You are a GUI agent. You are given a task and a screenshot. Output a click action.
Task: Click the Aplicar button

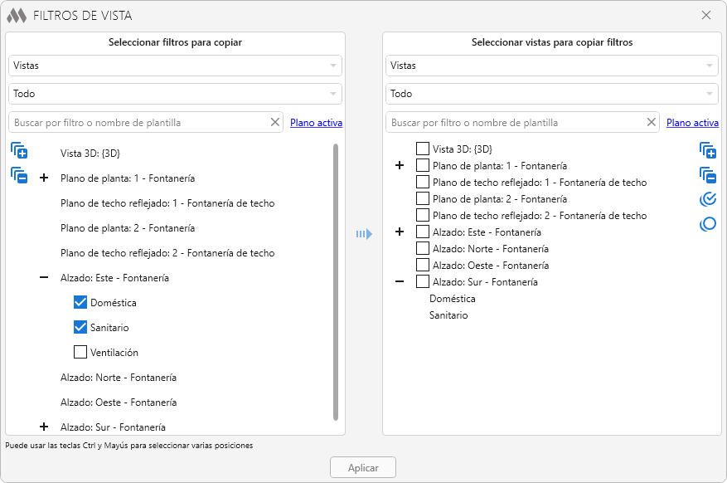[x=362, y=468]
